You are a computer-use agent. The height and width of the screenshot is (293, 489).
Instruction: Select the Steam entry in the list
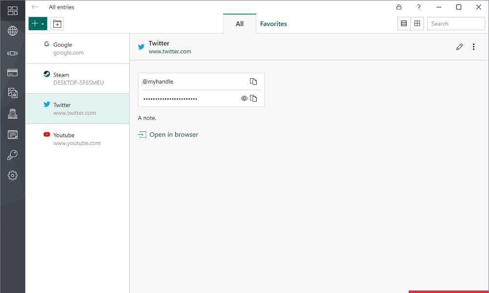(77, 79)
